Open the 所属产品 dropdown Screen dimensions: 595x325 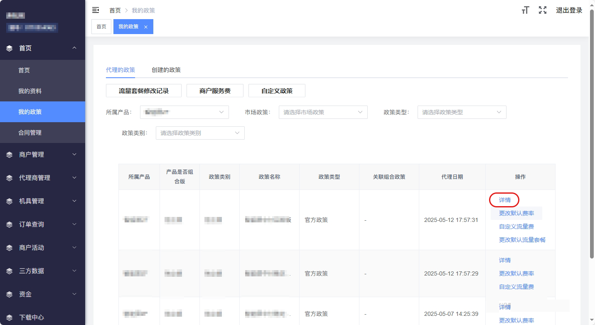(x=184, y=112)
